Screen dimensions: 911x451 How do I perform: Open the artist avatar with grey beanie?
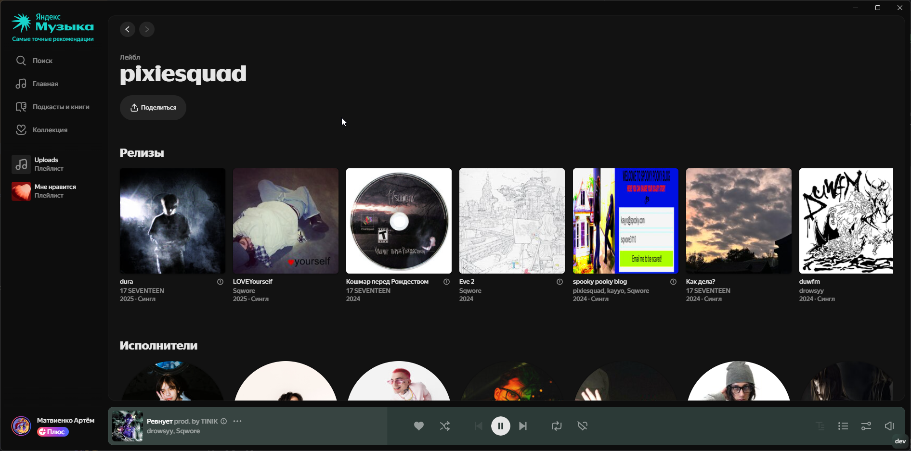pos(739,381)
